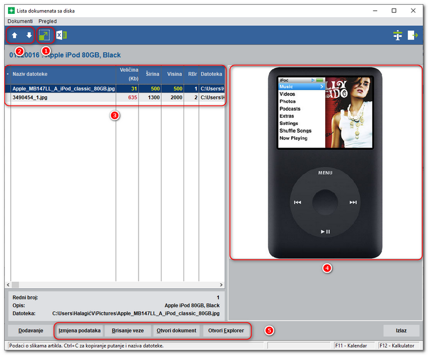
Task: Click width value 1300 in second row
Action: (154, 97)
